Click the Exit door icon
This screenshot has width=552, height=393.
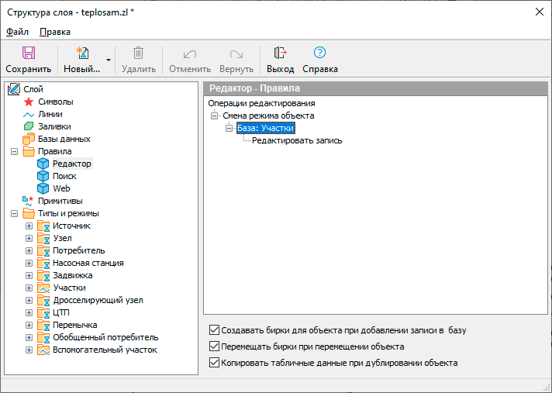coord(280,53)
